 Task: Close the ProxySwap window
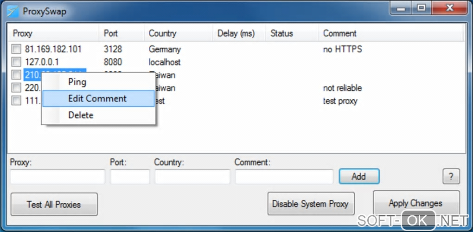click(450, 8)
